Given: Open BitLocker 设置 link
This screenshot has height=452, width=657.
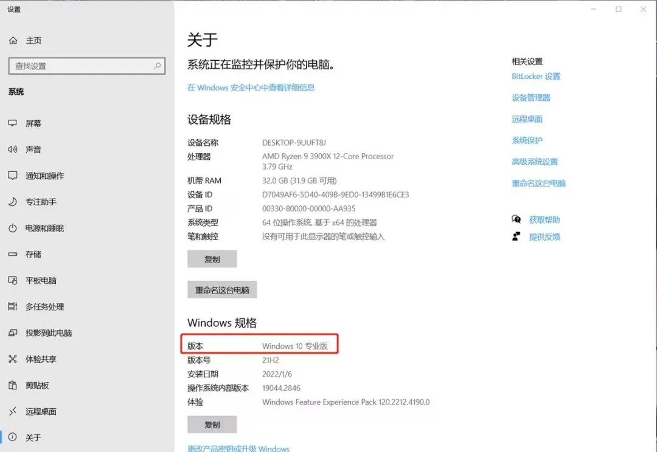Looking at the screenshot, I should click(x=536, y=76).
